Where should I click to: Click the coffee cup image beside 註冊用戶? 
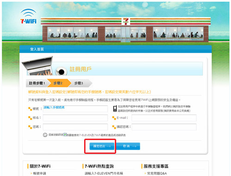61,71
